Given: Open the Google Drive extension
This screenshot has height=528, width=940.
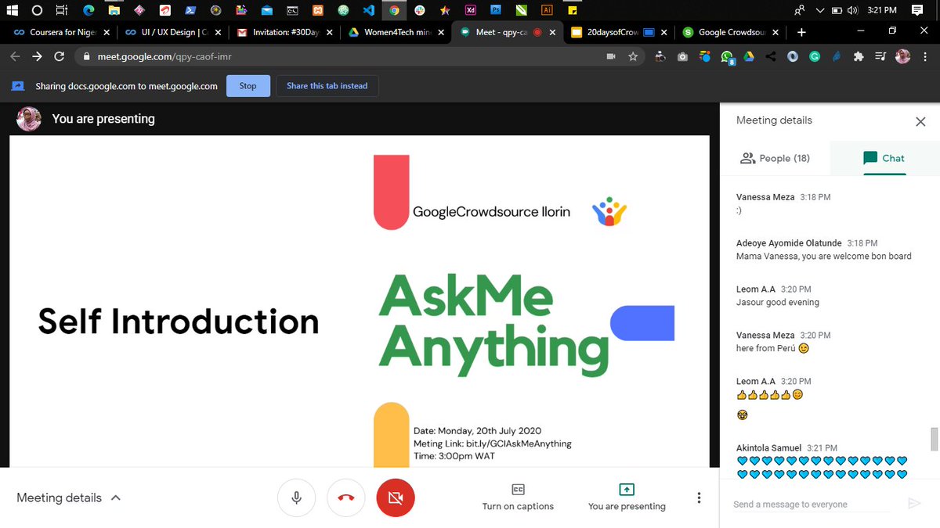Looking at the screenshot, I should tap(749, 57).
